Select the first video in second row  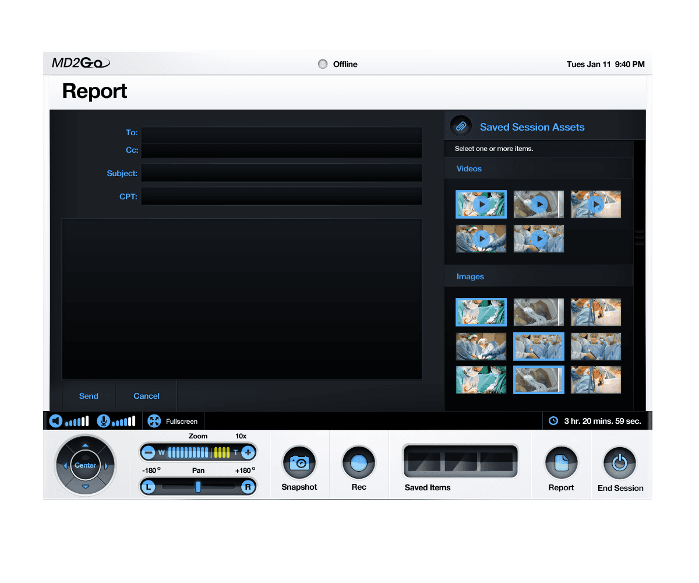pyautogui.click(x=481, y=239)
